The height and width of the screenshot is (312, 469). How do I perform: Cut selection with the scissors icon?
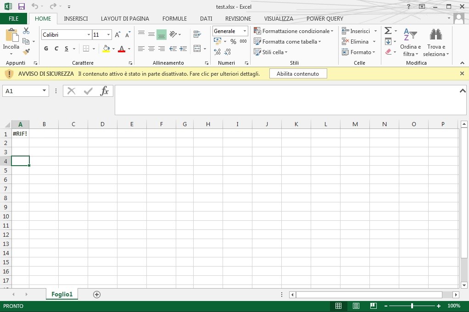coord(26,31)
